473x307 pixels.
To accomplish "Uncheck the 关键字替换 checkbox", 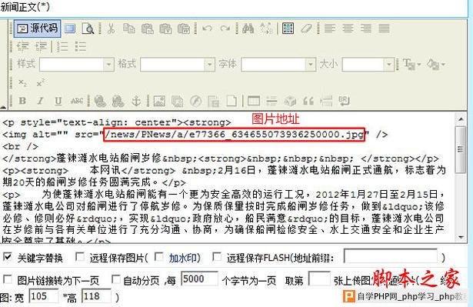I will point(7,257).
